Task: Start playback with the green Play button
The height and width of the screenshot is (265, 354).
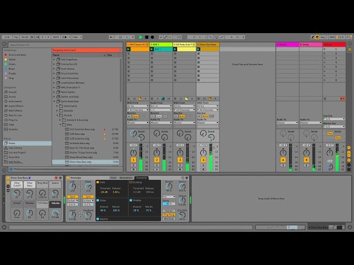Action: pos(140,37)
